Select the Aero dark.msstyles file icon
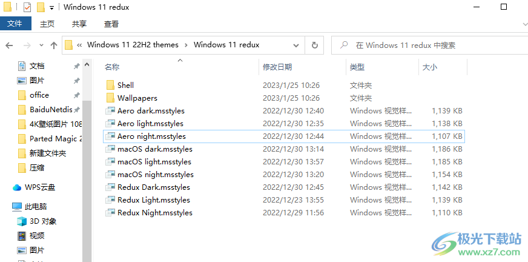 110,111
